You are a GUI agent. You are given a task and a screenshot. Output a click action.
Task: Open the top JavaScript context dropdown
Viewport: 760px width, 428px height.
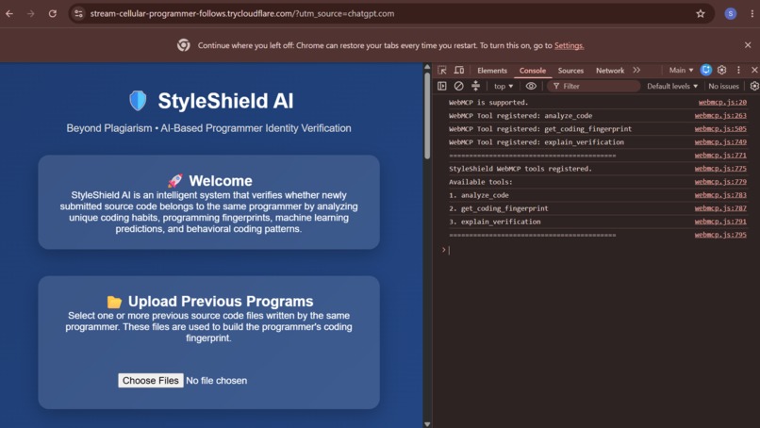(x=504, y=87)
